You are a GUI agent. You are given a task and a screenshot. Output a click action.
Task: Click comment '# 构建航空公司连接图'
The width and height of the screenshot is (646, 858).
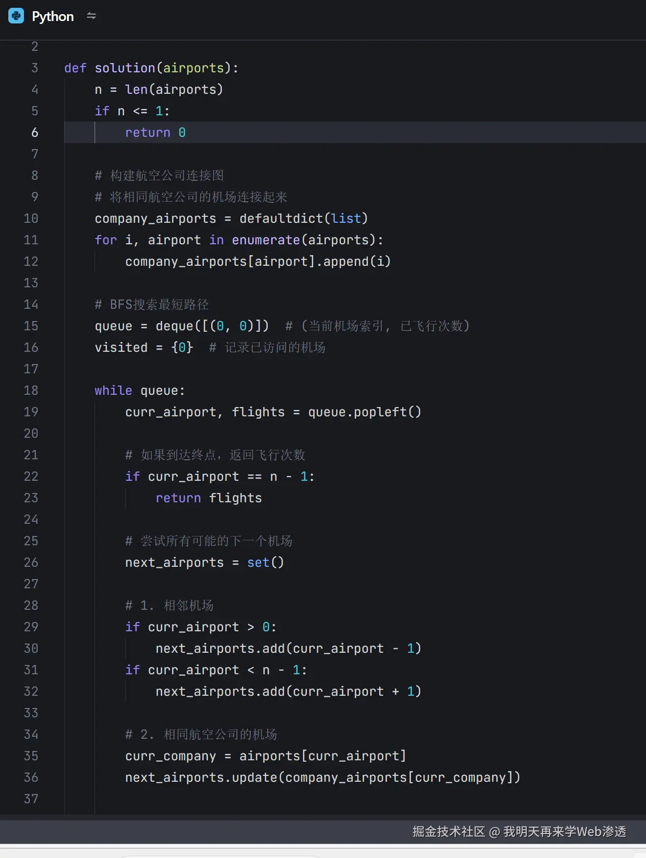[159, 175]
